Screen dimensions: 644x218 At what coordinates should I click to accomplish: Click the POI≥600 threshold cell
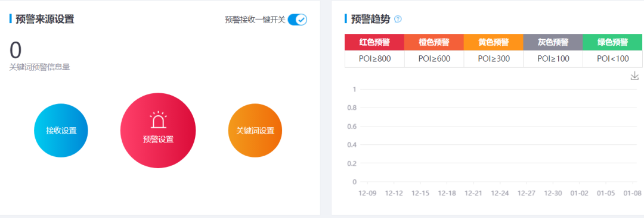coord(434,58)
